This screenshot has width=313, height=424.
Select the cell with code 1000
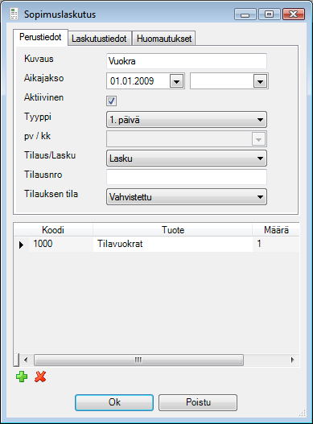point(61,244)
